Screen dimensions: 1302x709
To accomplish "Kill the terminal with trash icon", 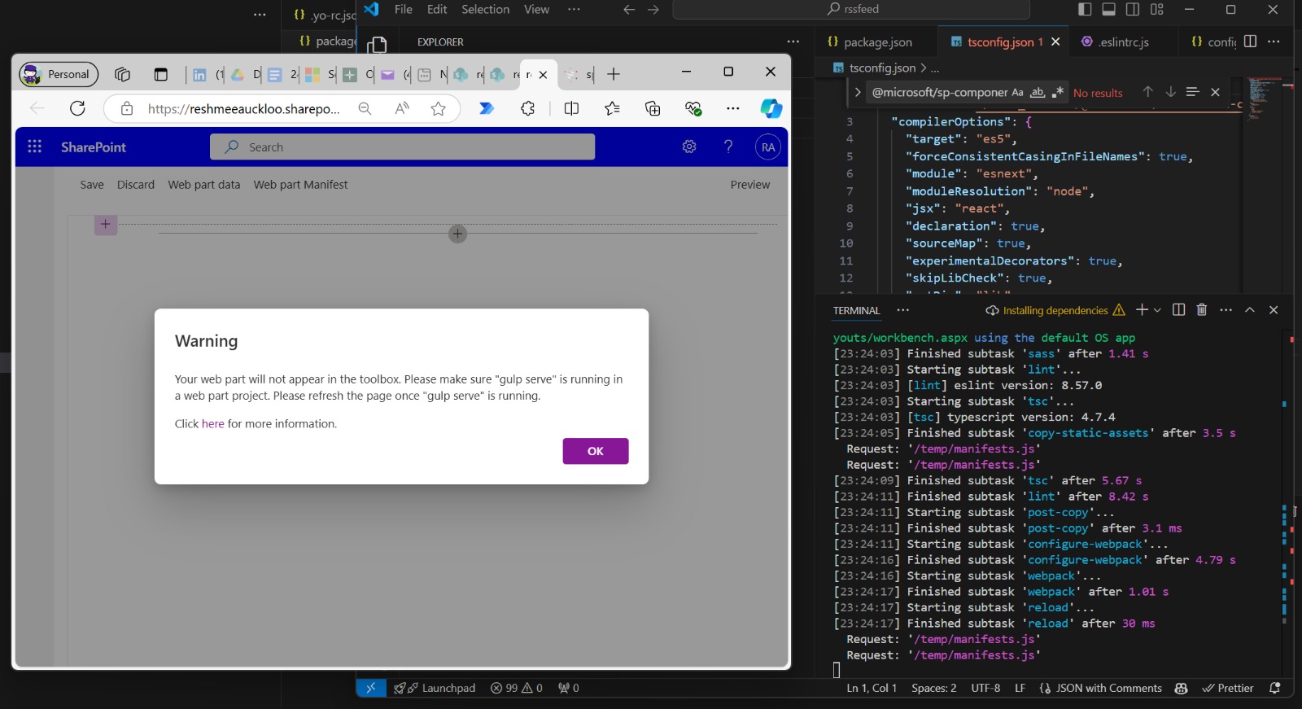I will pyautogui.click(x=1202, y=310).
